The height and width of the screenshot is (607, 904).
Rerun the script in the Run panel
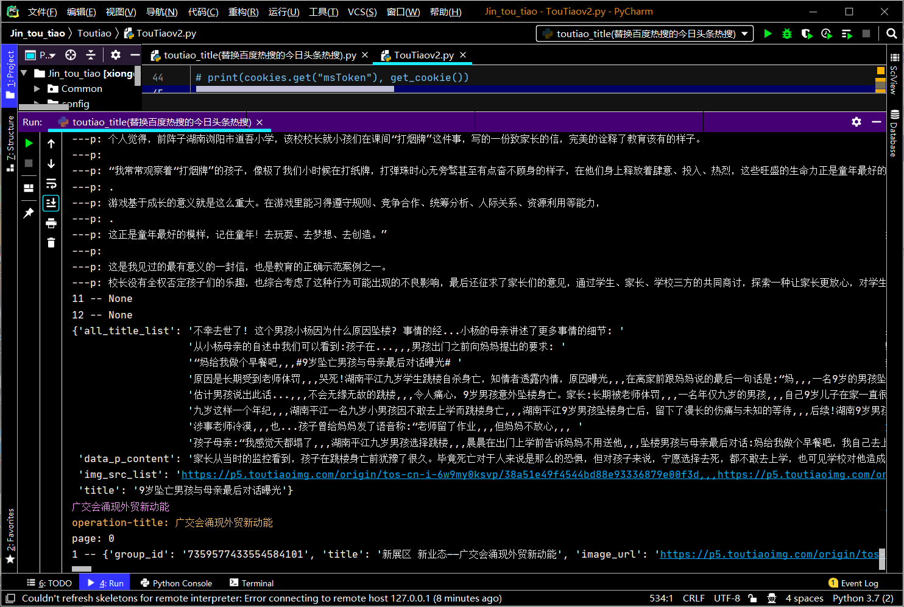coord(29,144)
